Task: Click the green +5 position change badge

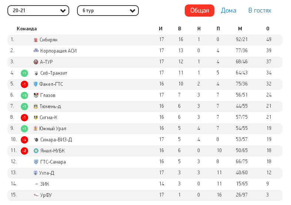Action: click(x=24, y=95)
